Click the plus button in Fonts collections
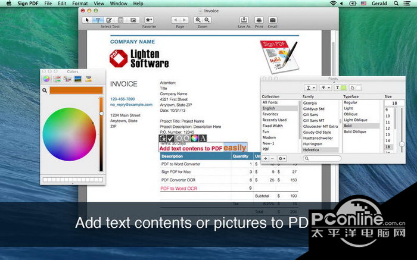The height and width of the screenshot is (260, 417). pyautogui.click(x=266, y=158)
